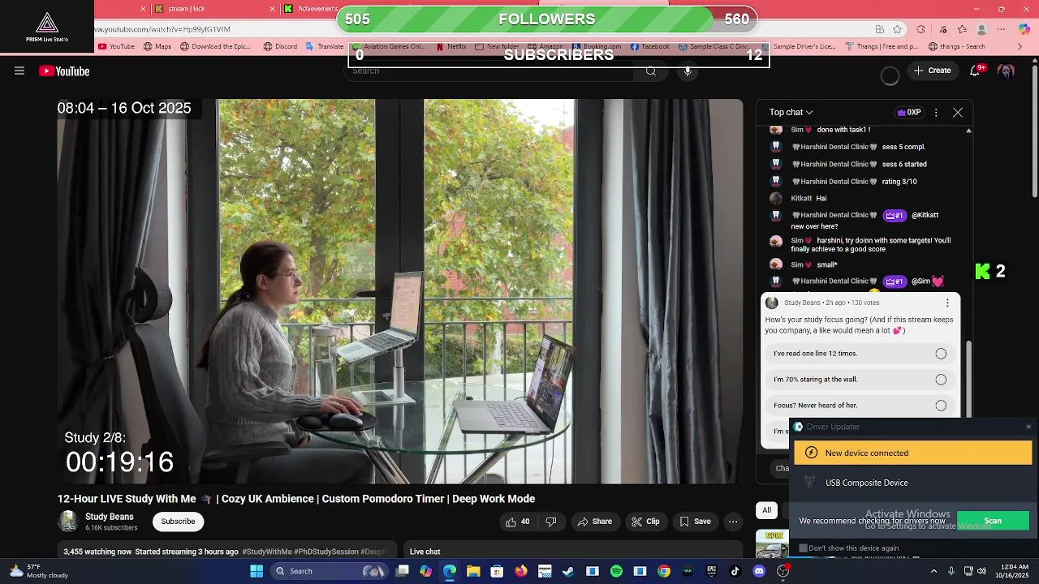Screen dimensions: 1039x584
Task: Click the Share button
Action: [x=595, y=522]
